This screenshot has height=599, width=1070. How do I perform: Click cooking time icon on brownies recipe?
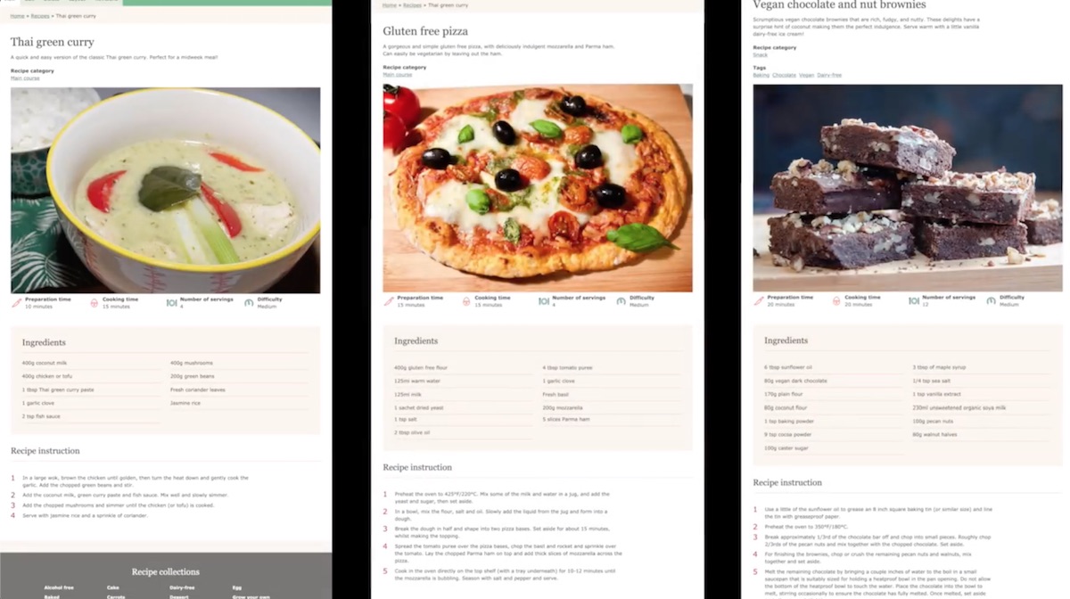836,300
